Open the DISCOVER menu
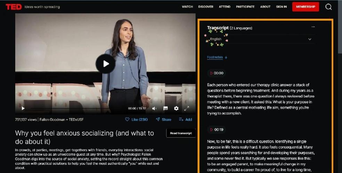 (x=206, y=7)
